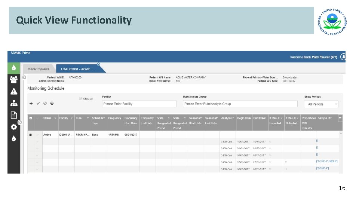Click the download circle toolbar icon

point(52,103)
